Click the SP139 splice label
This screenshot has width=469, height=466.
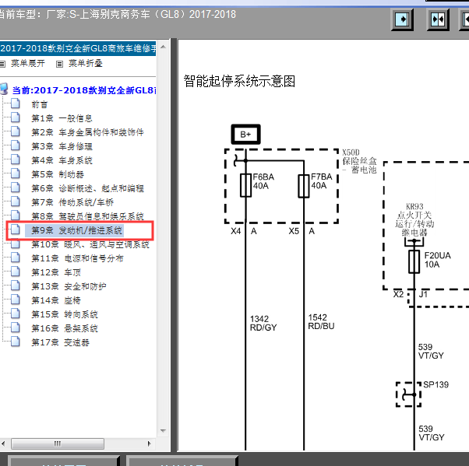coord(436,384)
